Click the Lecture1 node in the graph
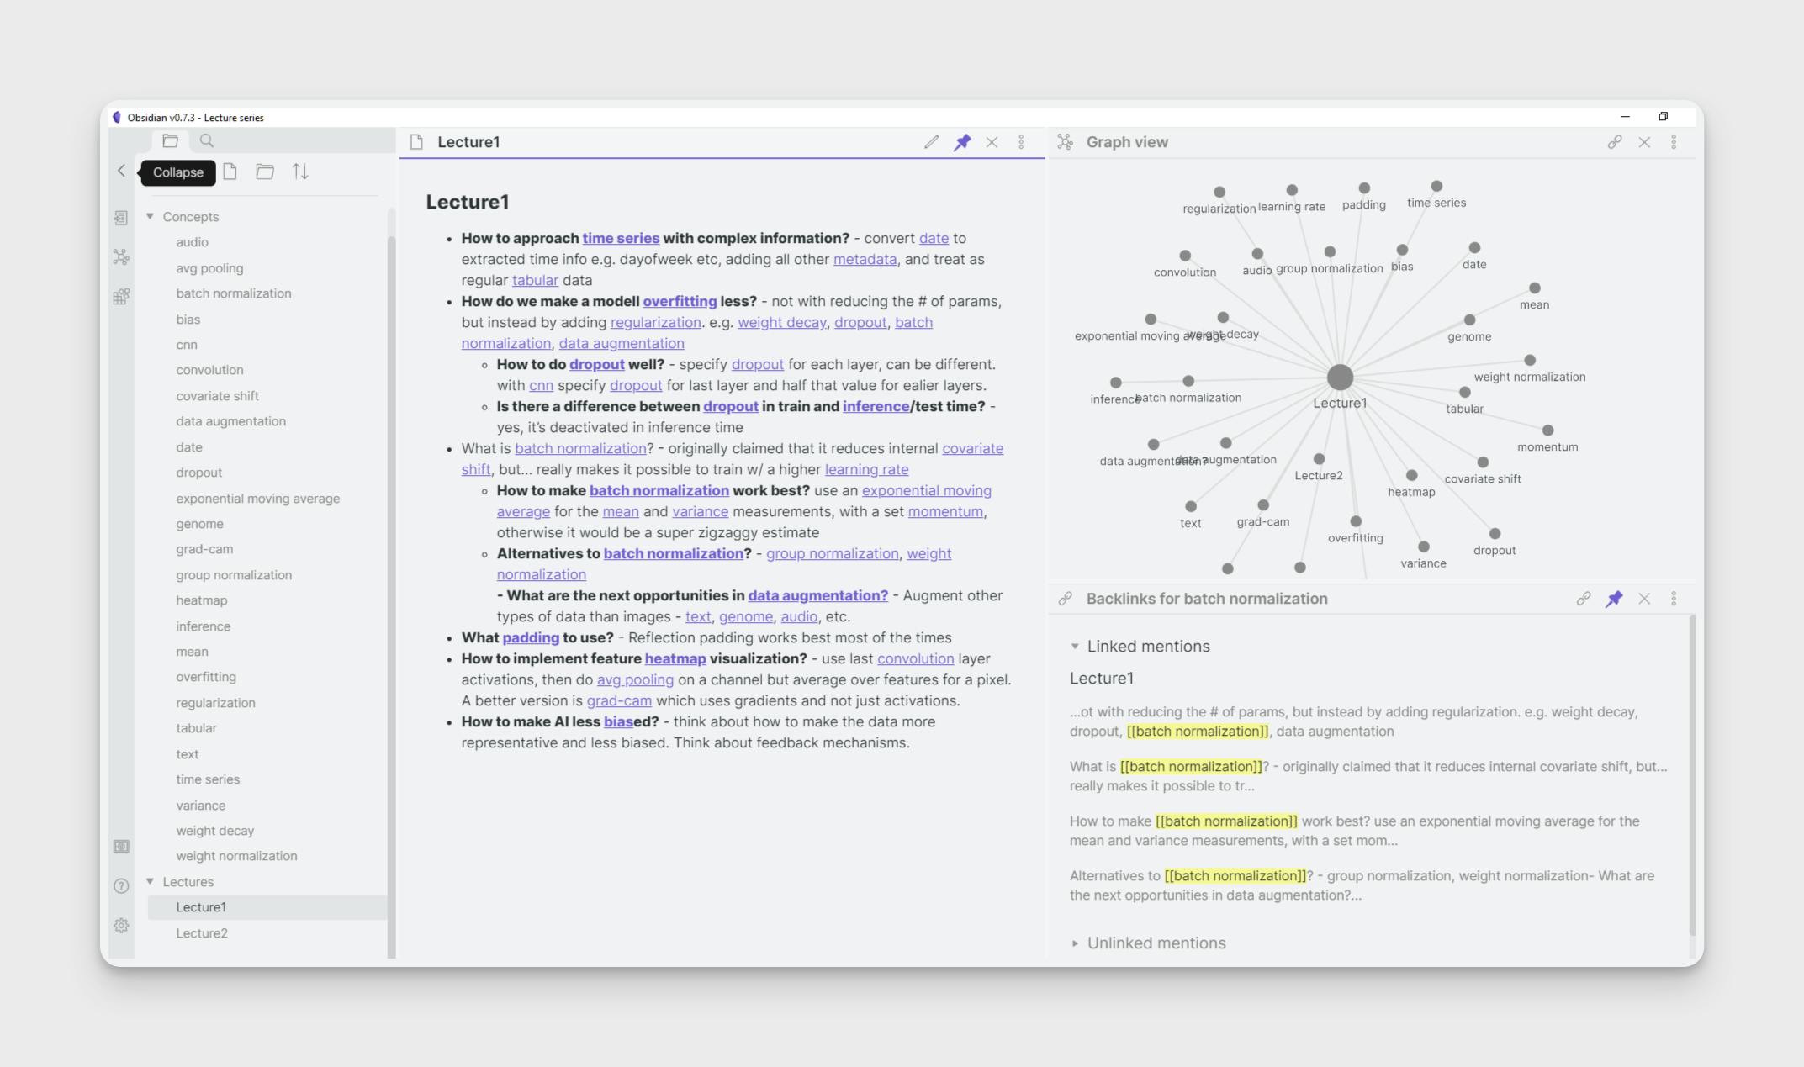This screenshot has height=1067, width=1804. tap(1340, 378)
